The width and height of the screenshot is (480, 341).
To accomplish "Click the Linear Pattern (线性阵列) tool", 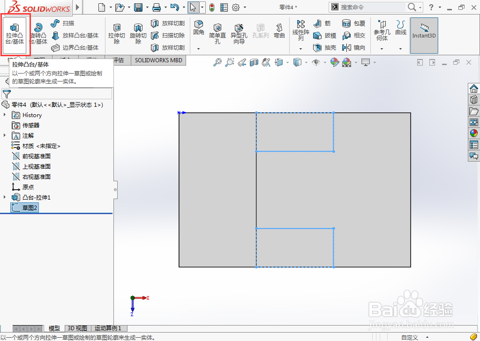I will click(301, 30).
